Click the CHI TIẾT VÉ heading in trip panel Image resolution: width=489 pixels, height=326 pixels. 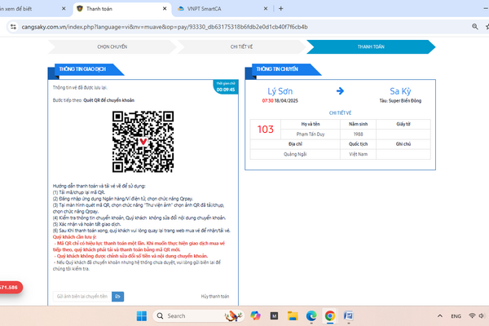(340, 113)
